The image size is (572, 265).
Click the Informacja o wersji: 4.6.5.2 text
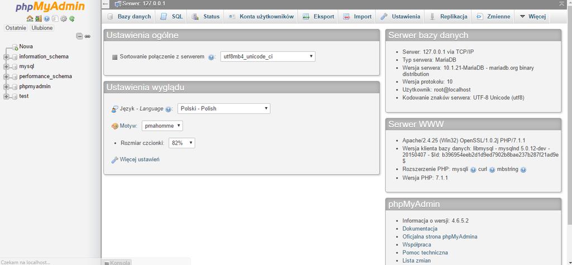coord(436,221)
